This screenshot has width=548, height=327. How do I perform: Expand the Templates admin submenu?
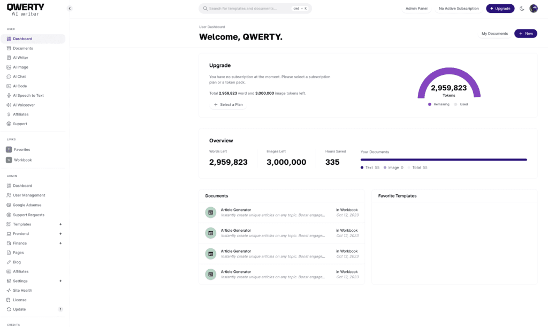(x=60, y=224)
